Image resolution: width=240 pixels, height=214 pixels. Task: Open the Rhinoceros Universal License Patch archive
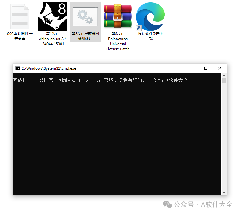(117, 16)
